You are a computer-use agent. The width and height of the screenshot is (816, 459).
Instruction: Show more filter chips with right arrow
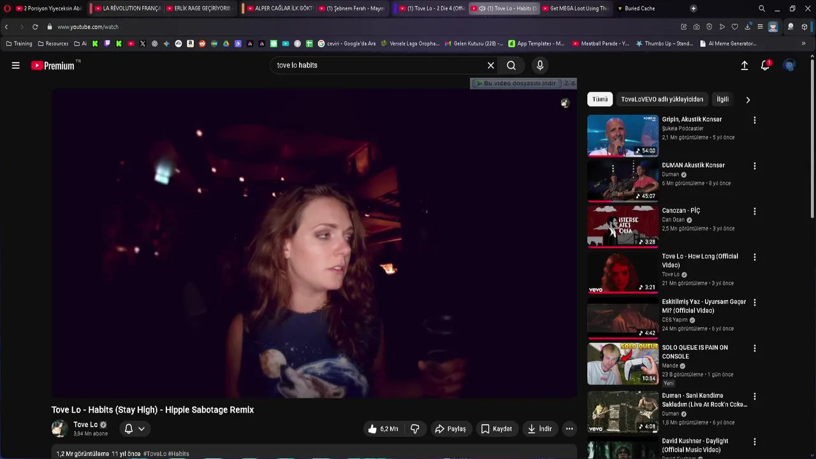pyautogui.click(x=748, y=99)
